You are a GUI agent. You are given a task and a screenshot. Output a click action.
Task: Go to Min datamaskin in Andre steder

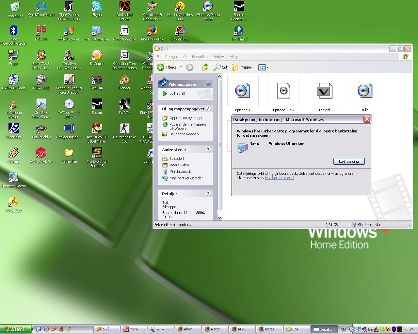click(181, 172)
